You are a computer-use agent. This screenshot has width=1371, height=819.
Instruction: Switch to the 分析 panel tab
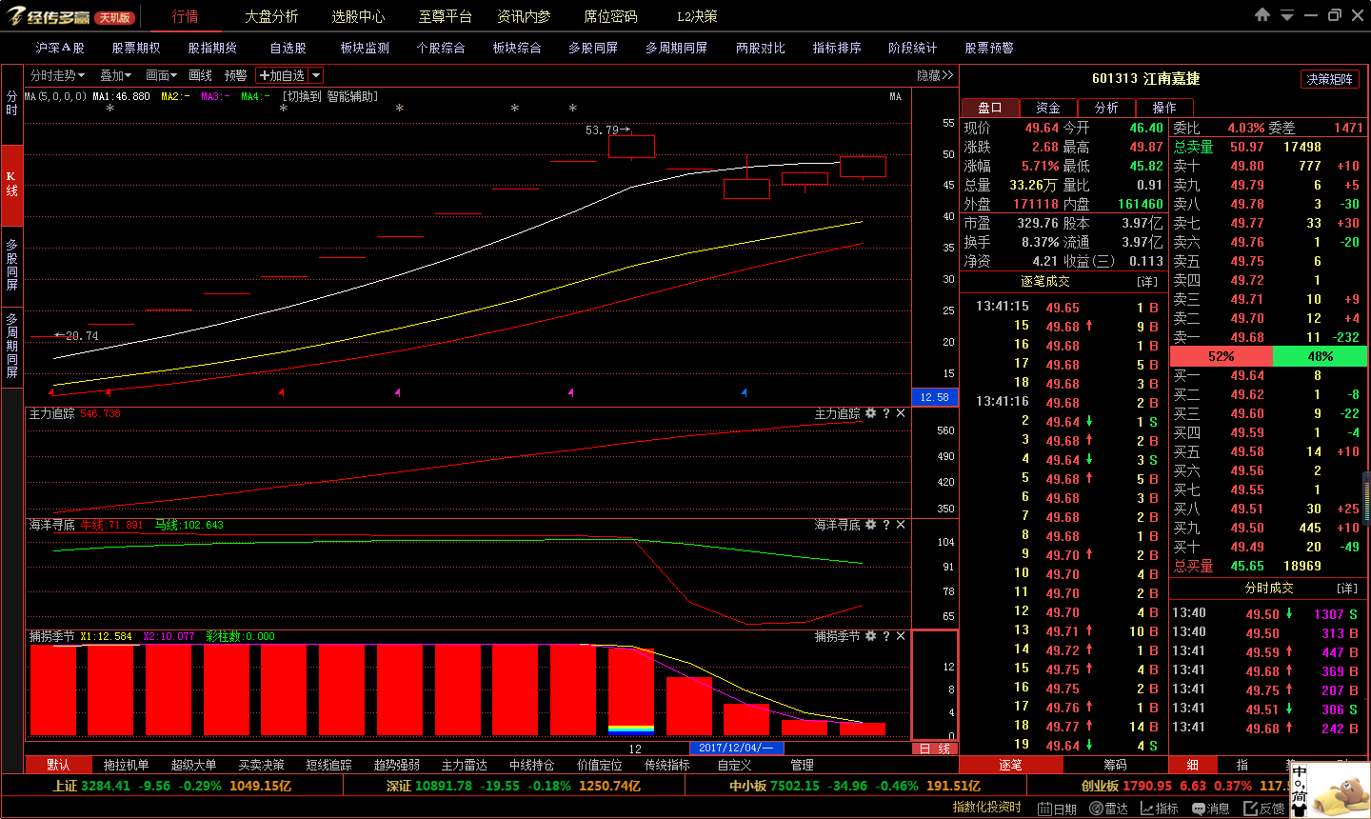click(1106, 108)
